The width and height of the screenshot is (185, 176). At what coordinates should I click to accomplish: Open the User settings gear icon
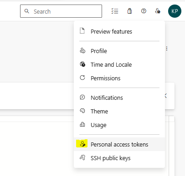pyautogui.click(x=158, y=11)
